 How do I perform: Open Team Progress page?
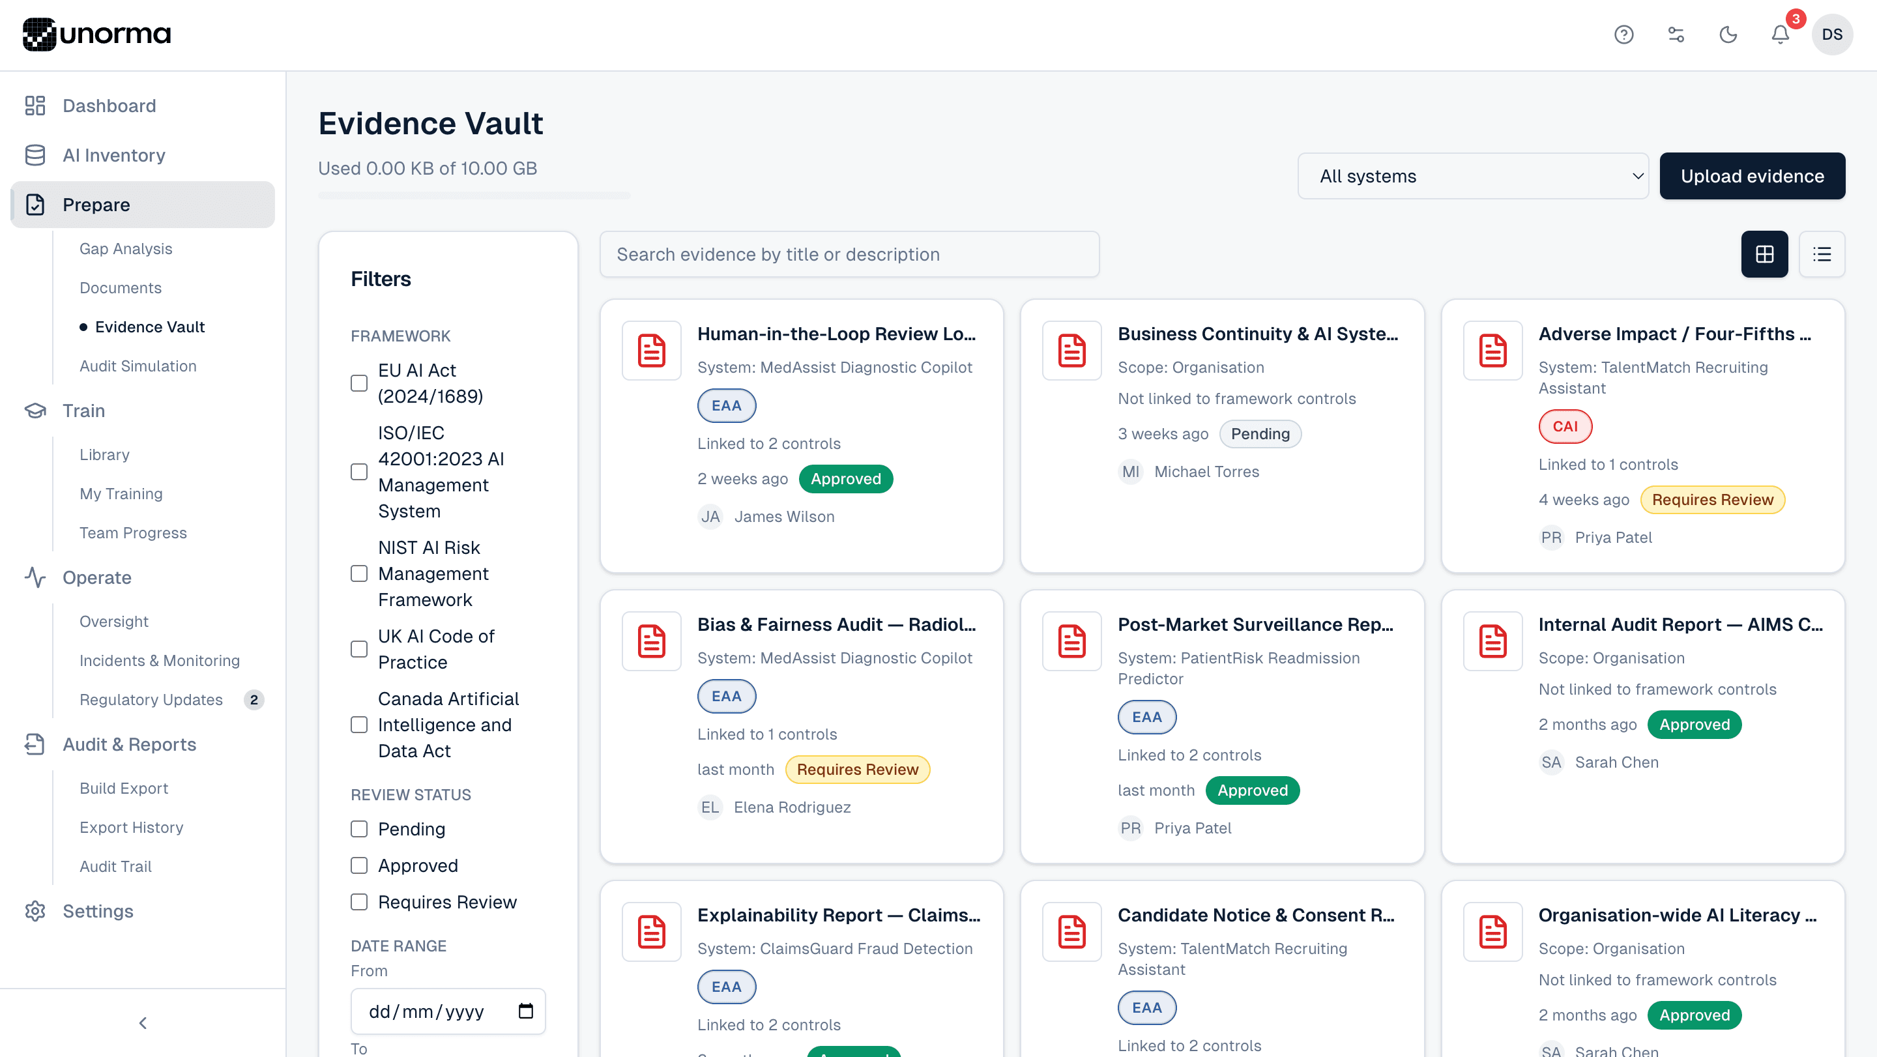tap(132, 533)
